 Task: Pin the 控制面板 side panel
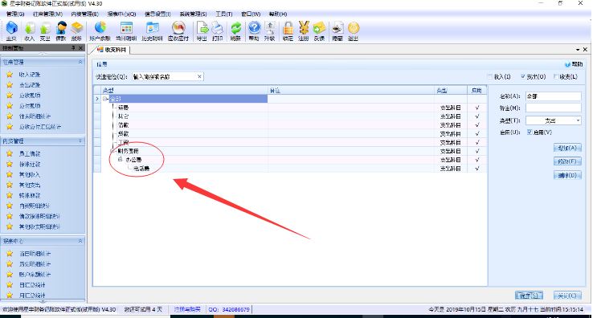click(73, 48)
